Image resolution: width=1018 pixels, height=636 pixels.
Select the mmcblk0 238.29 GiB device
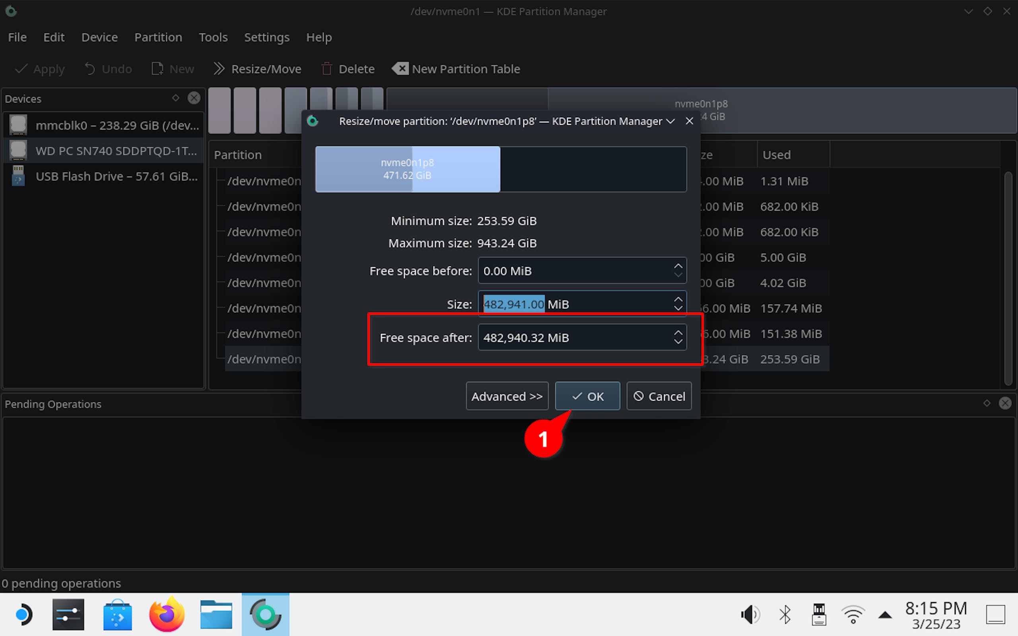pos(103,125)
